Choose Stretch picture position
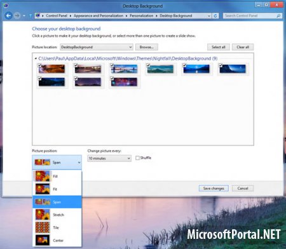The height and width of the screenshot is (249, 286). point(57,215)
